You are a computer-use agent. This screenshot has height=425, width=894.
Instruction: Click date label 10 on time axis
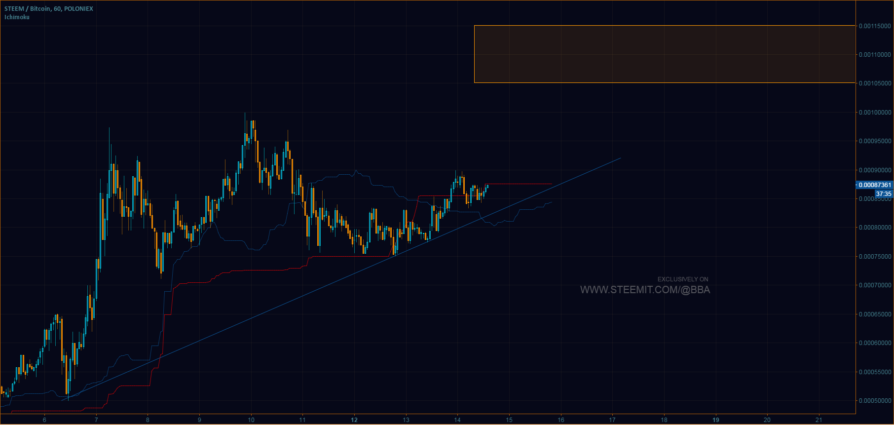[251, 420]
